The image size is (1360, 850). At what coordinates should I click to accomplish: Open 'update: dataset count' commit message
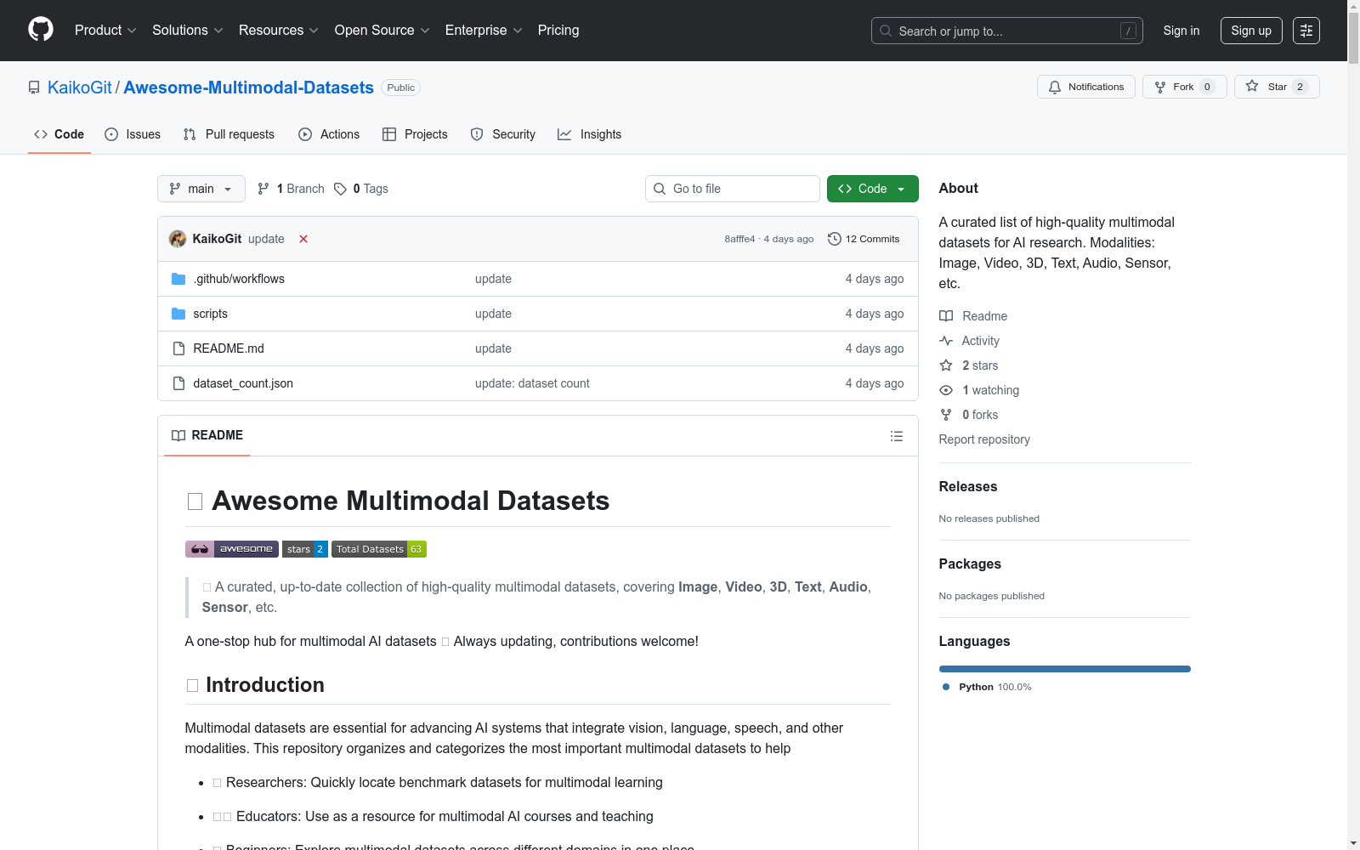tap(532, 383)
